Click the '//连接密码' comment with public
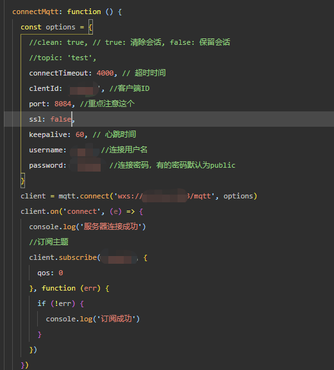Image resolution: width=334 pixels, height=370 pixels. pyautogui.click(x=172, y=165)
